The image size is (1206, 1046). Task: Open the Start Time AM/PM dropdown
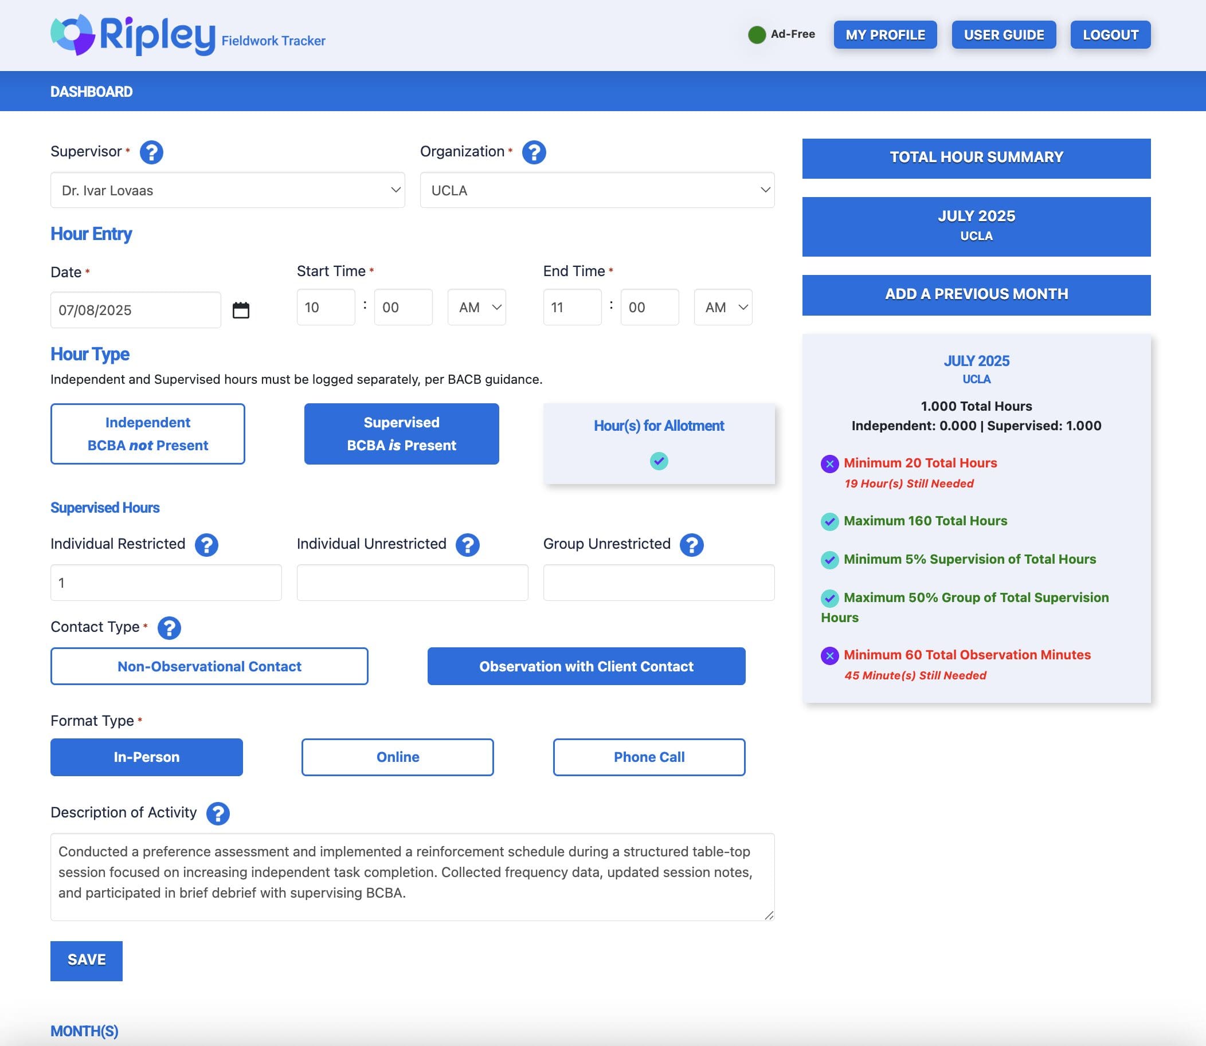tap(476, 307)
